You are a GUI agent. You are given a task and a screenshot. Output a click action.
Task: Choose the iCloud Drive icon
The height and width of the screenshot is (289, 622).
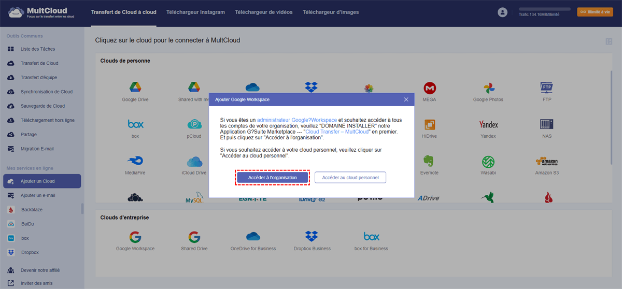(x=194, y=161)
